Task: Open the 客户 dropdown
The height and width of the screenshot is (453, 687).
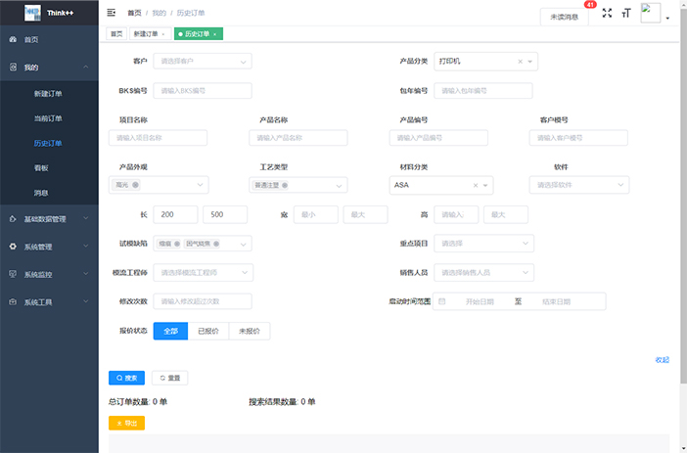Action: click(x=203, y=62)
